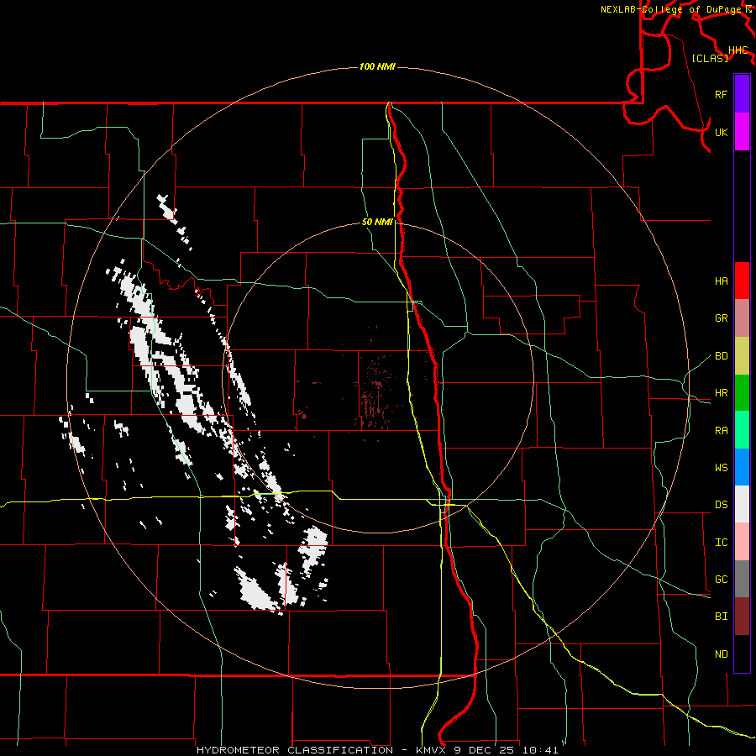Click the 'KMVX' radar site identifier
Viewport: 756px width, 756px height.
tap(431, 750)
